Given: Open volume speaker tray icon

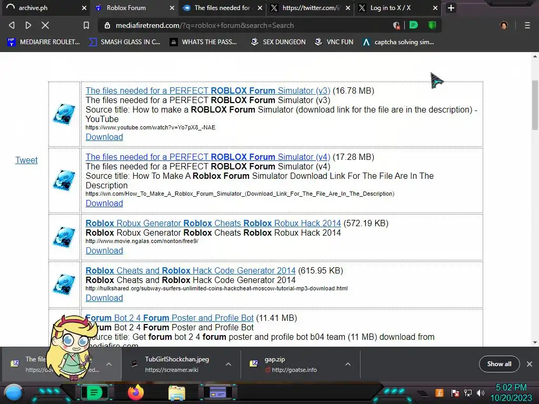Looking at the screenshot, I should [x=481, y=392].
